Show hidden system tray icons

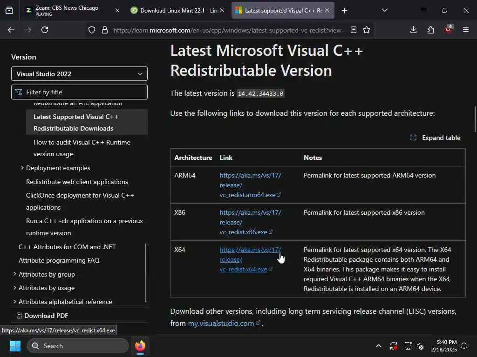coord(378,346)
